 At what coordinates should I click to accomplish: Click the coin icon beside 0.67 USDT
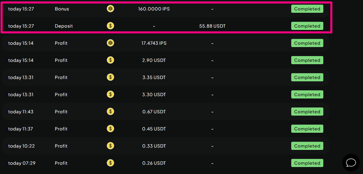pyautogui.click(x=110, y=112)
